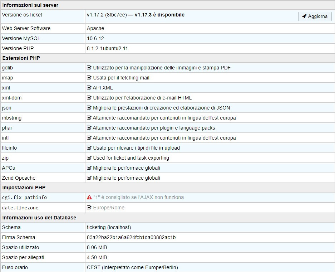Viewport: 335px width, 272px height.
Task: Click the 'Estensioni PHP' section header
Action: point(21,58)
